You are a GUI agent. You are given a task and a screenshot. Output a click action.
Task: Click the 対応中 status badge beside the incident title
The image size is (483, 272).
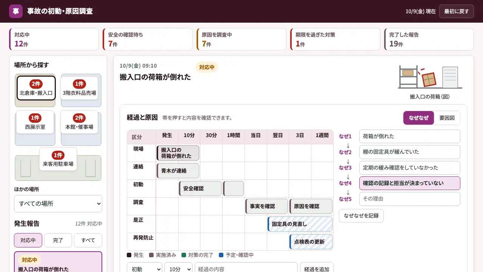[207, 67]
